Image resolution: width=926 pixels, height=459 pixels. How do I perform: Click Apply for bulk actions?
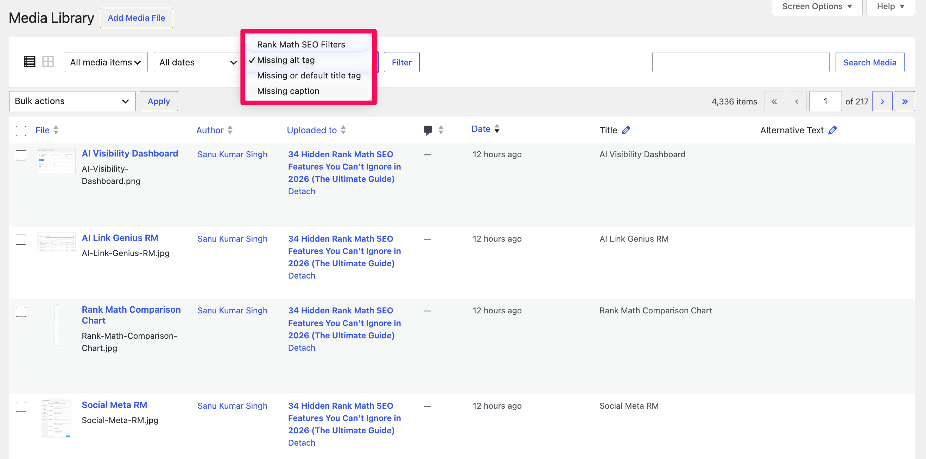159,101
